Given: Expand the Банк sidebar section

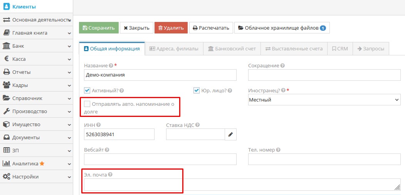Looking at the screenshot, I should click(36, 46).
